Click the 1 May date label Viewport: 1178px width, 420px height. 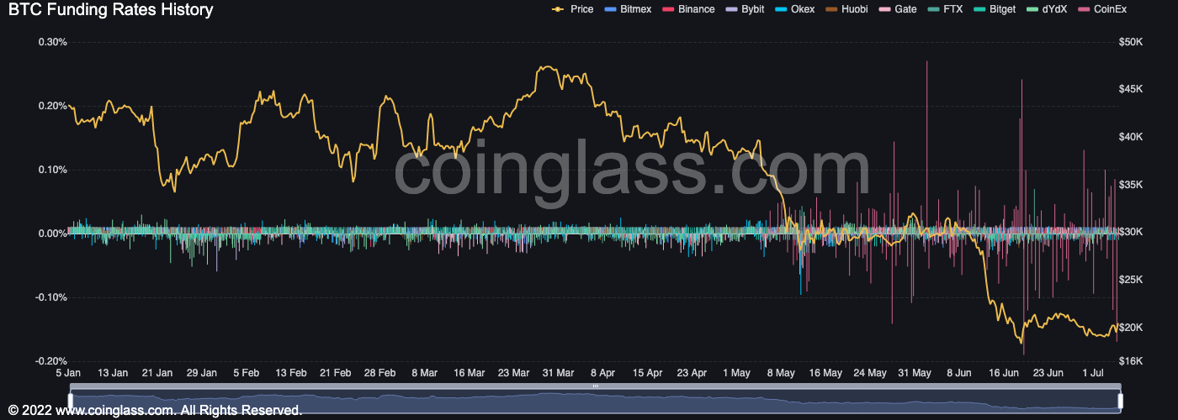point(736,373)
